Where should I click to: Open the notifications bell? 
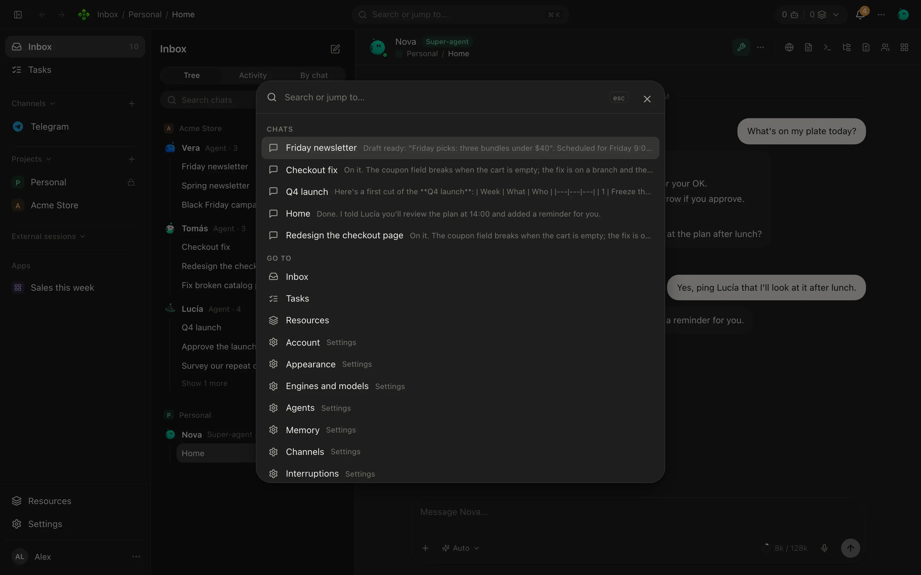tap(860, 14)
